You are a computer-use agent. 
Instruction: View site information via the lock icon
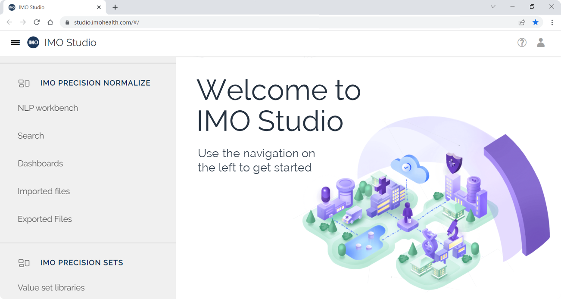(x=67, y=22)
